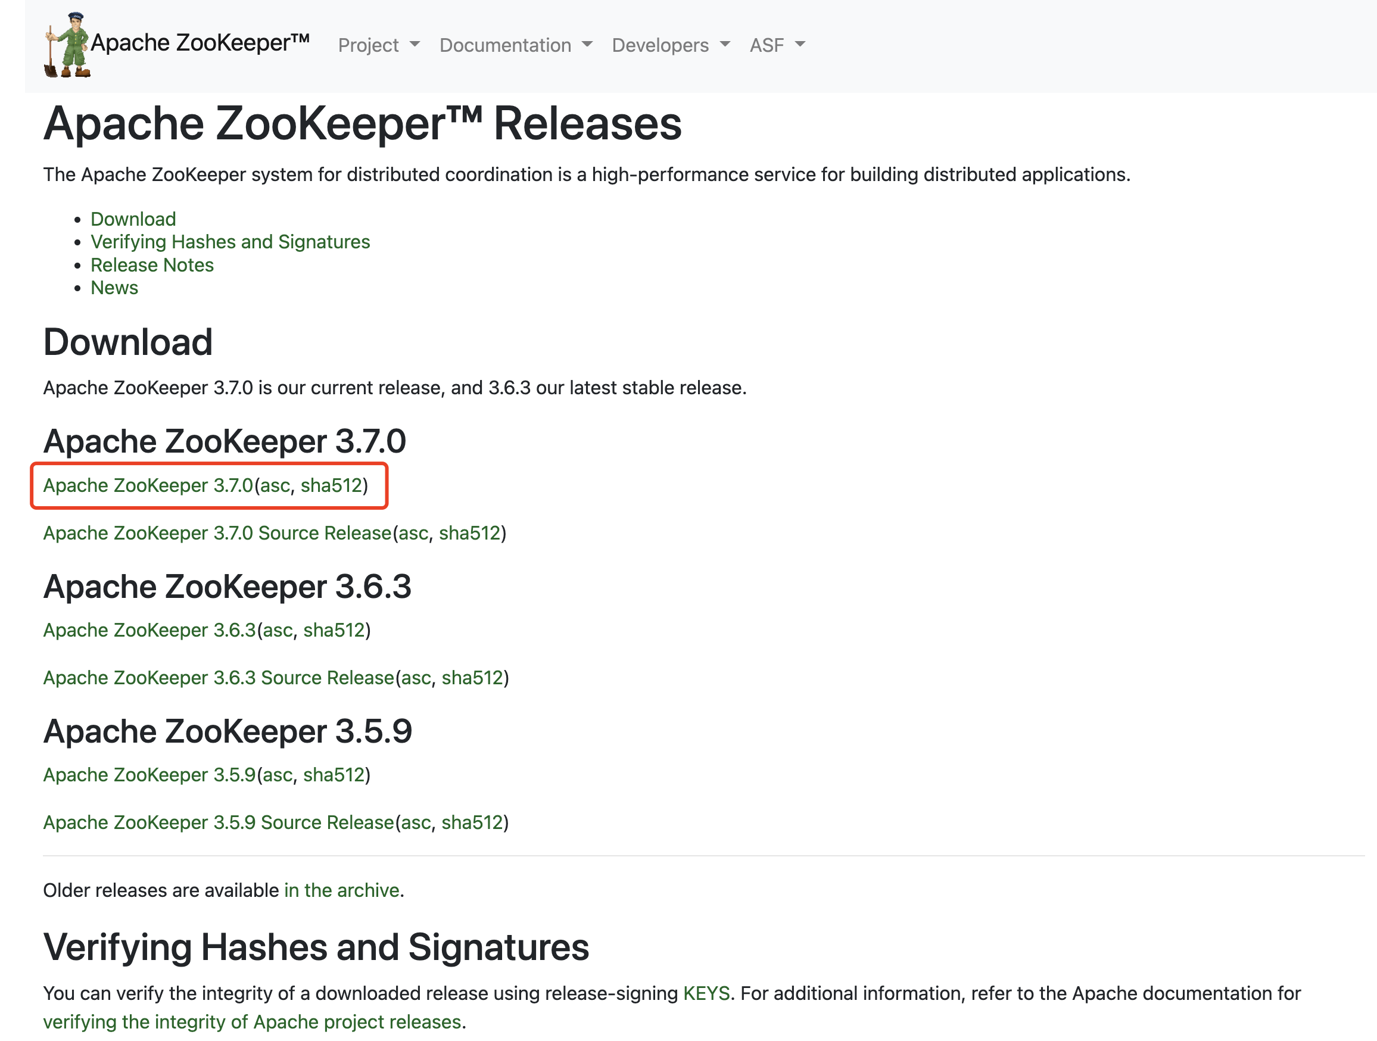Screen dimensions: 1377x1041
Task: Open asc signature for ZooKeeper 3.7.0
Action: 276,485
